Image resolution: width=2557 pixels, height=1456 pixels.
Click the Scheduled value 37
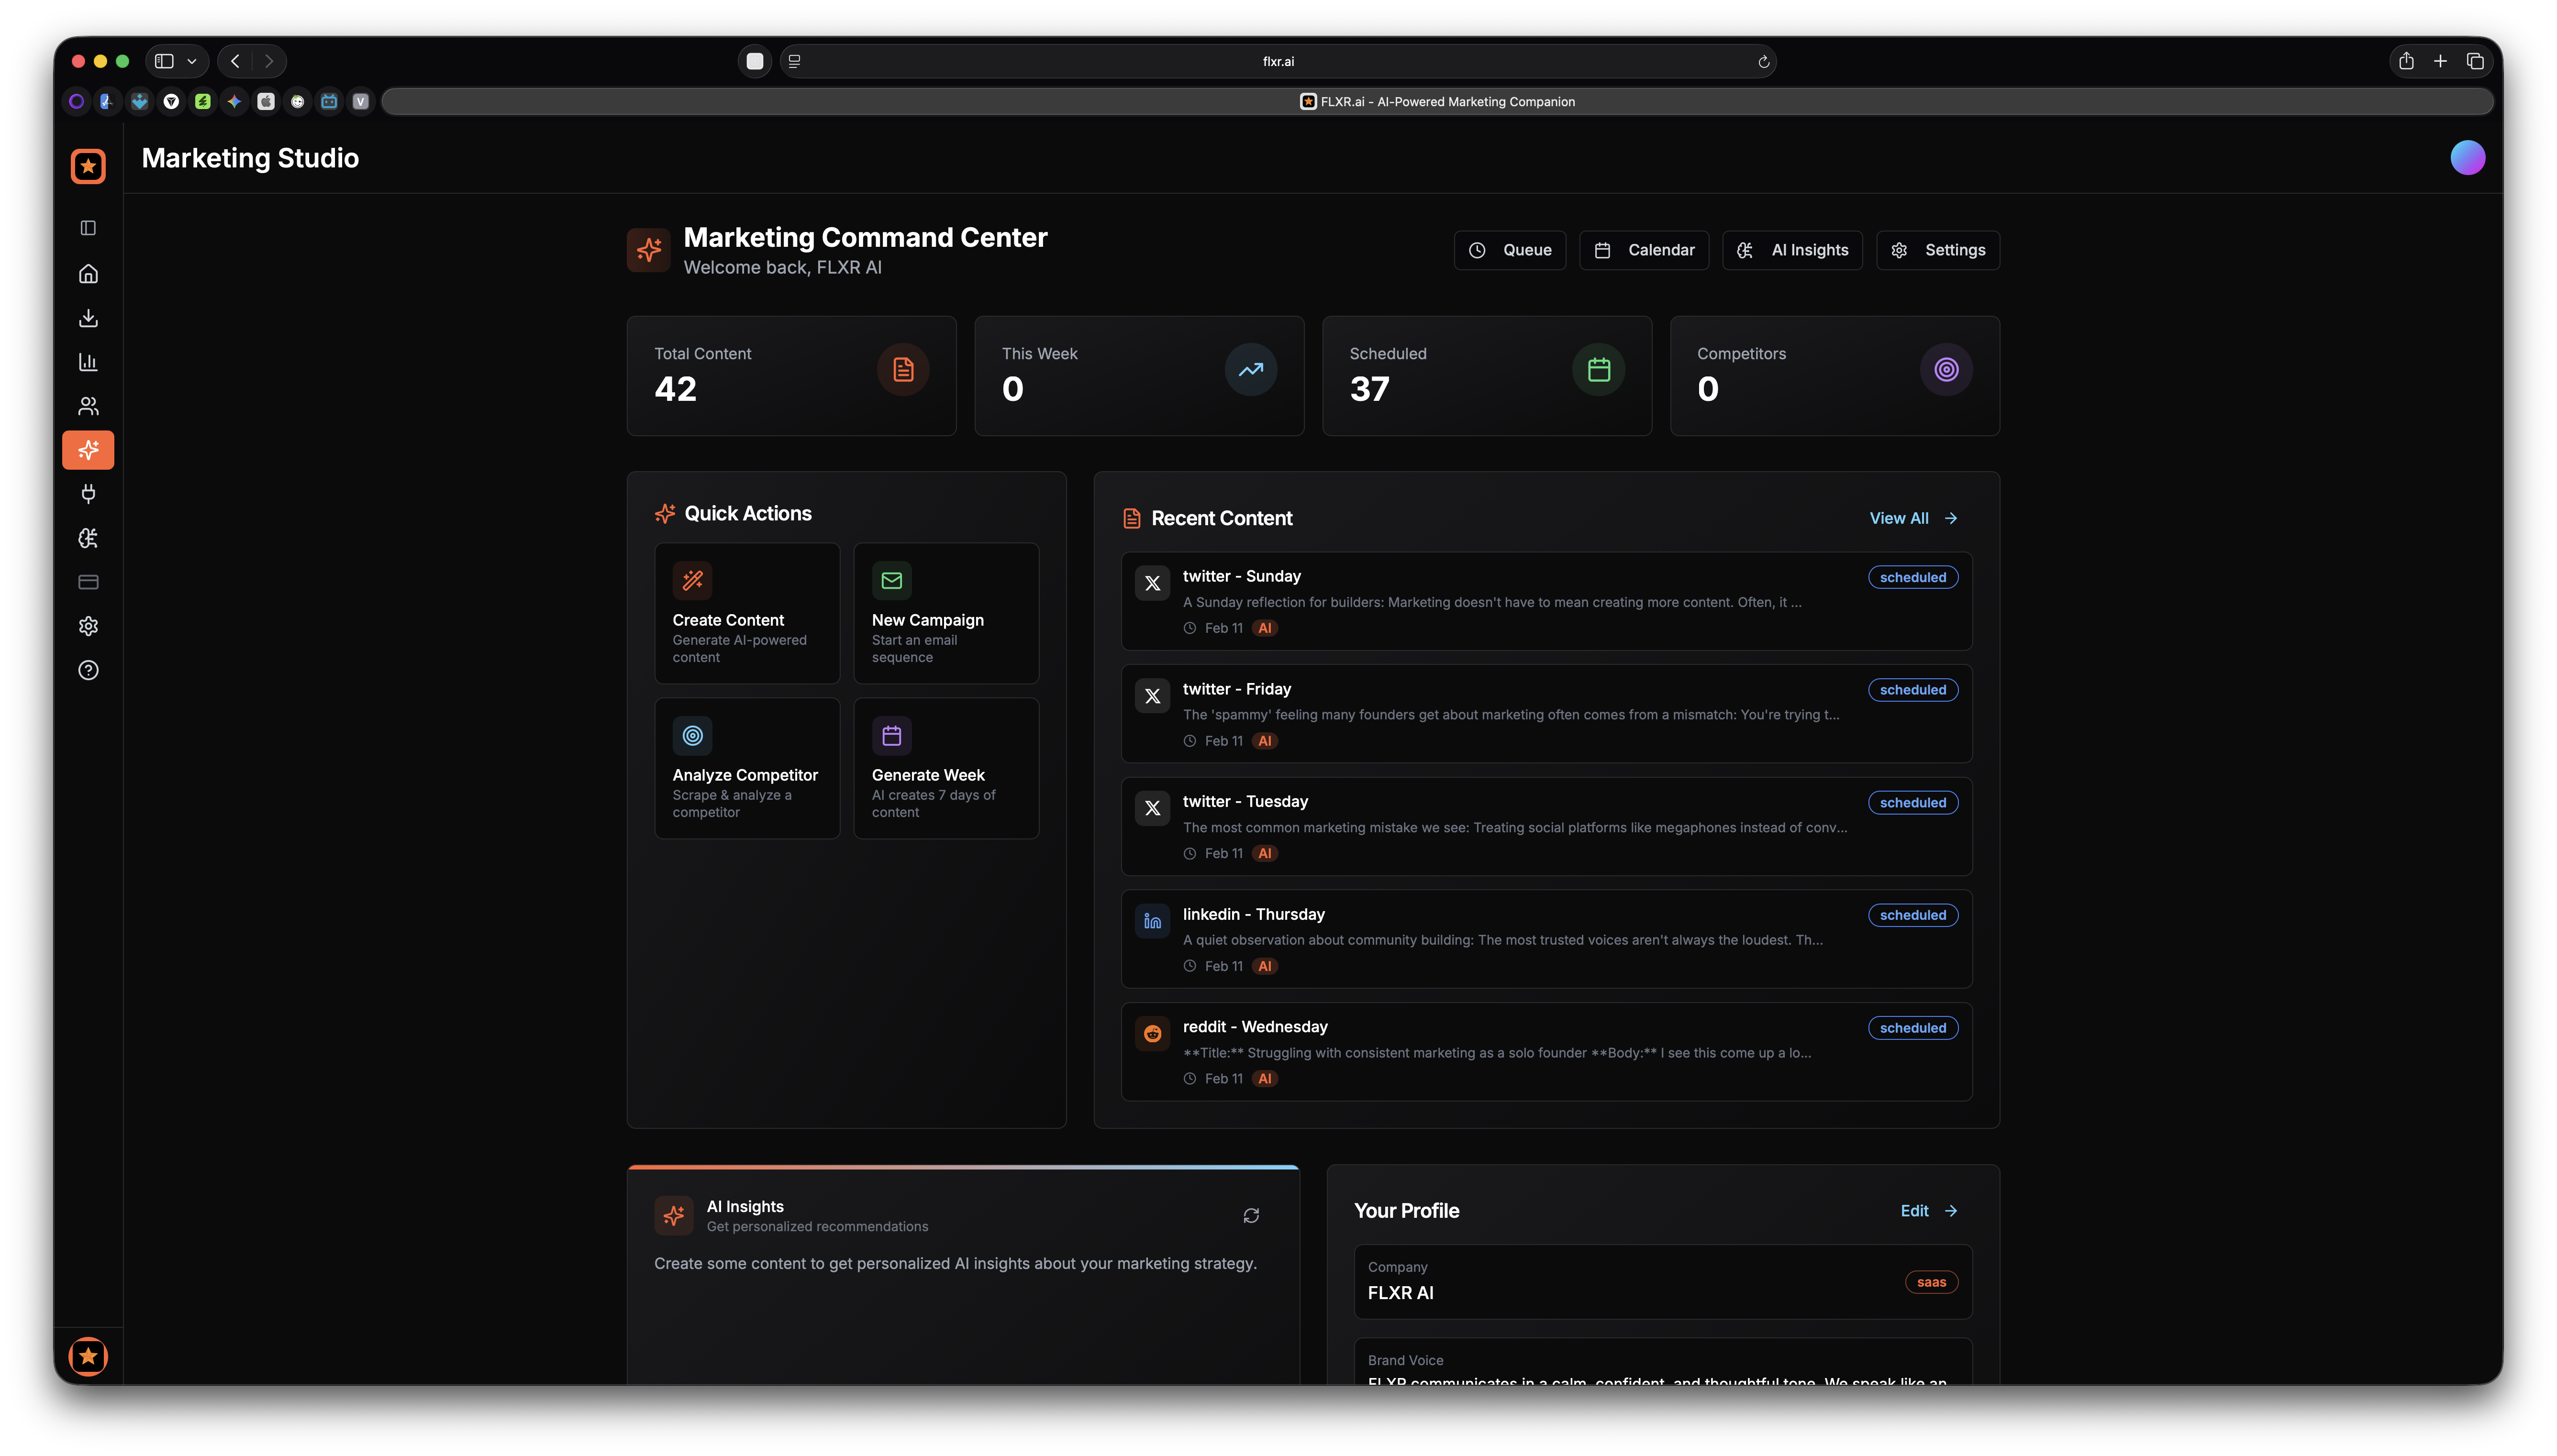tap(1369, 389)
